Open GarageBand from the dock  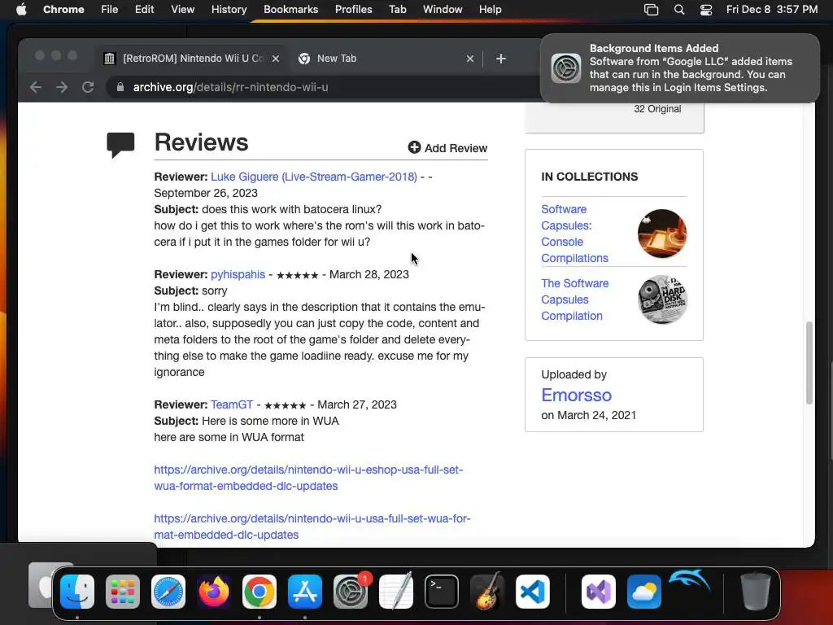pos(487,591)
